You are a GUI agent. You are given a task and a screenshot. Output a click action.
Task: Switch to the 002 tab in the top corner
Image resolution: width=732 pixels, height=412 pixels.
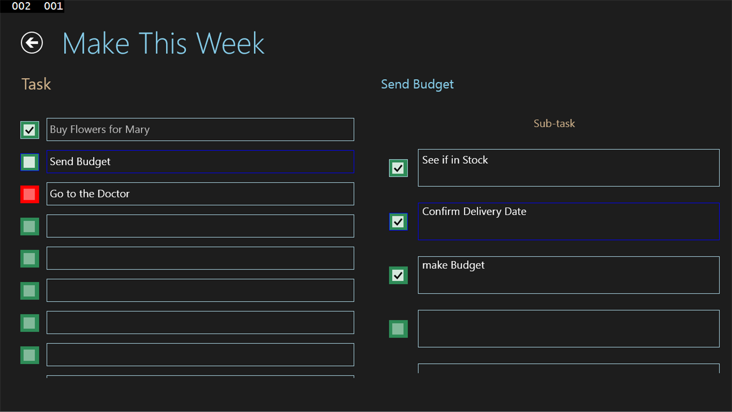click(x=20, y=6)
